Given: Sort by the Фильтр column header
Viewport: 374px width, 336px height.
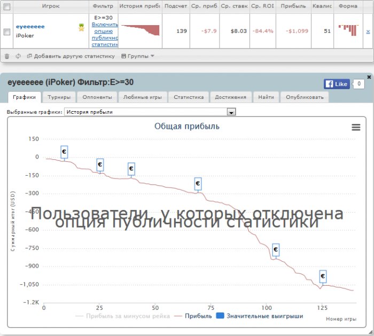Looking at the screenshot, I should pyautogui.click(x=103, y=6).
